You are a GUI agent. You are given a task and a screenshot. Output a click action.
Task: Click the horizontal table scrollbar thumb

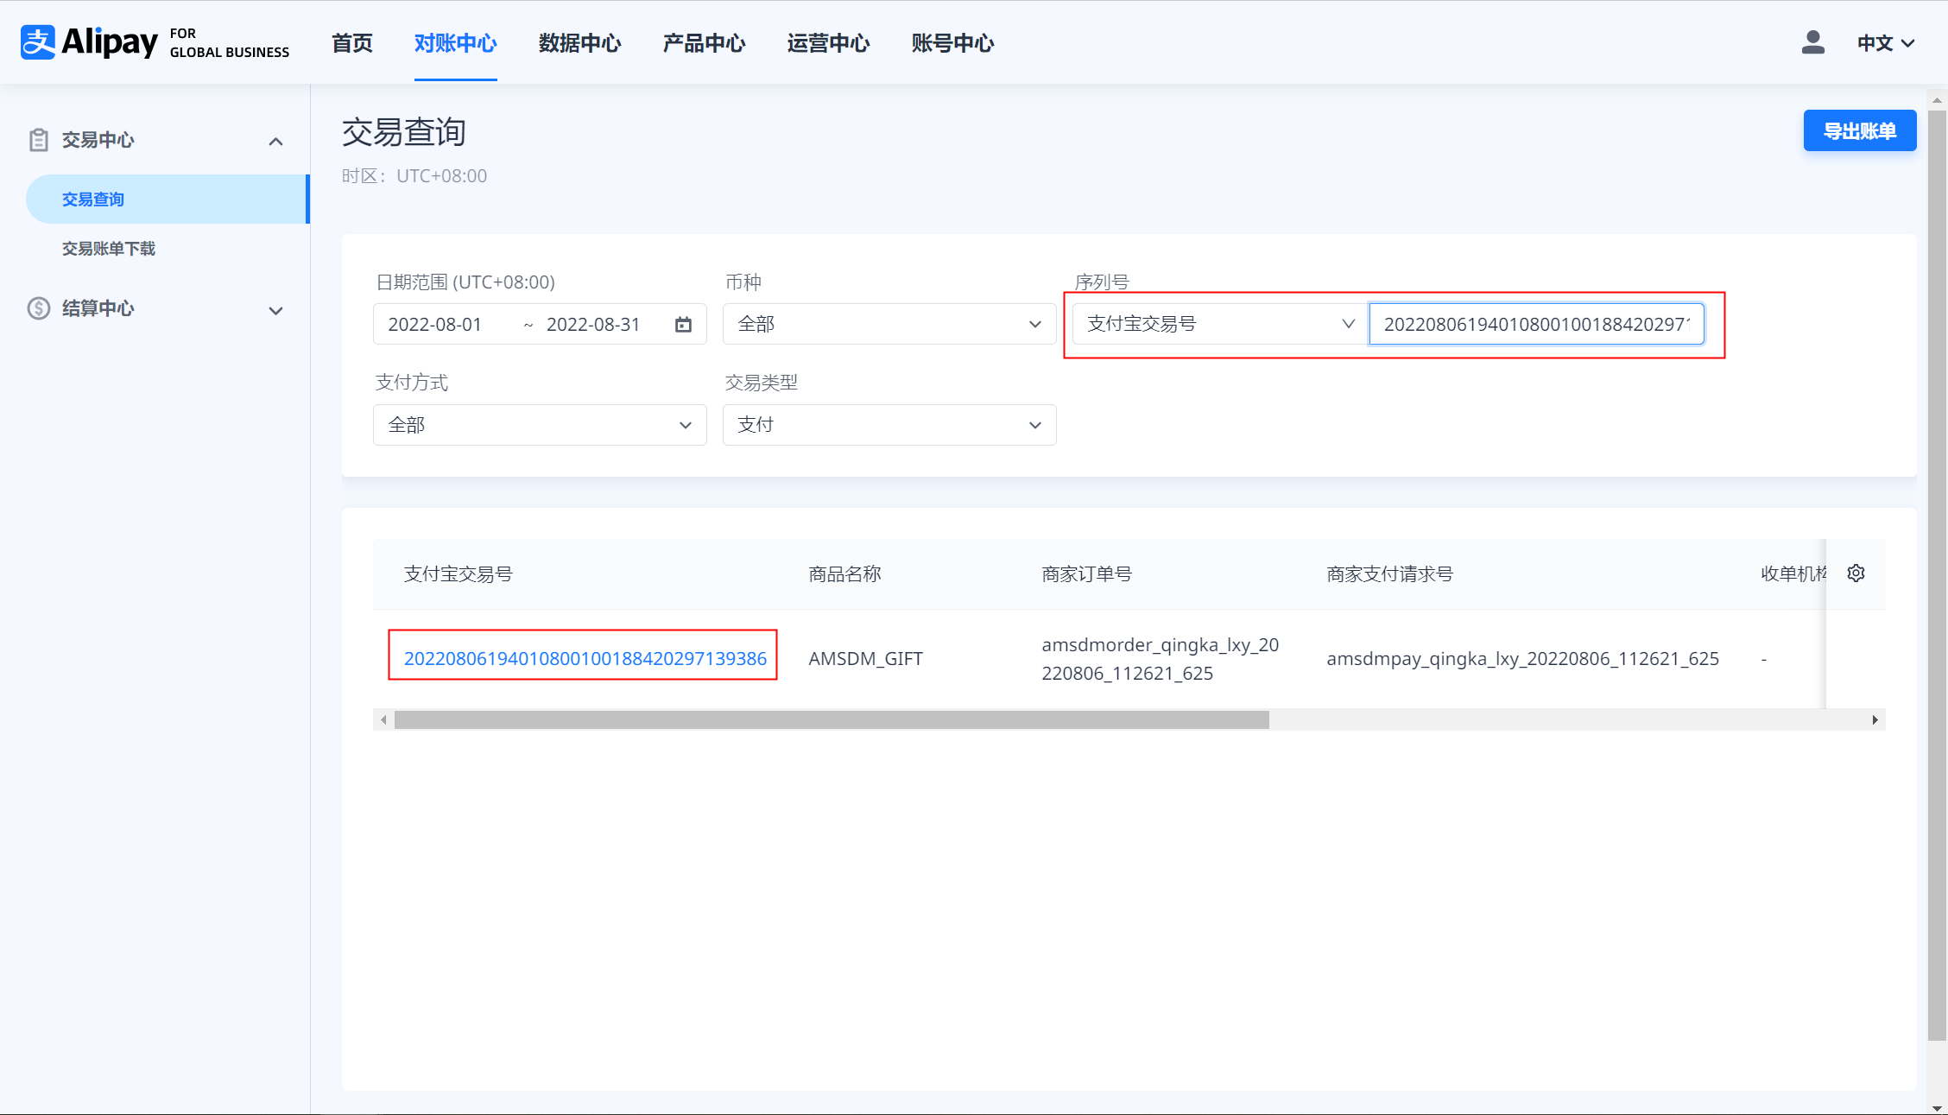click(831, 720)
